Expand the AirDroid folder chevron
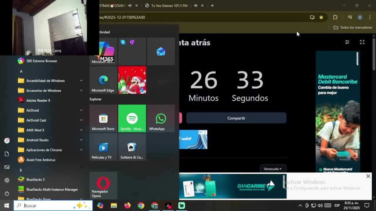Image resolution: width=376 pixels, height=211 pixels. 81,110
